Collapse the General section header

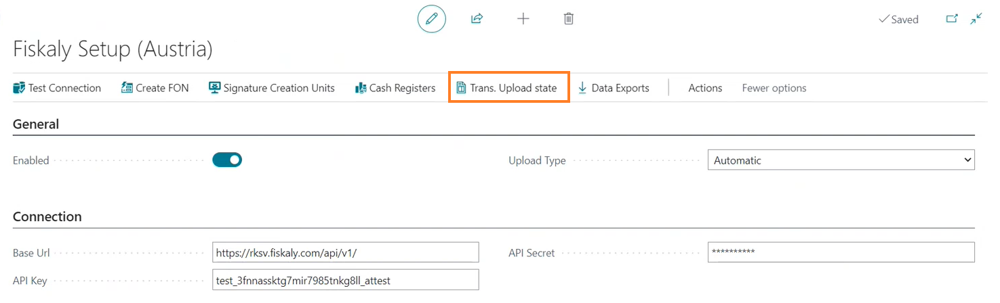click(36, 124)
